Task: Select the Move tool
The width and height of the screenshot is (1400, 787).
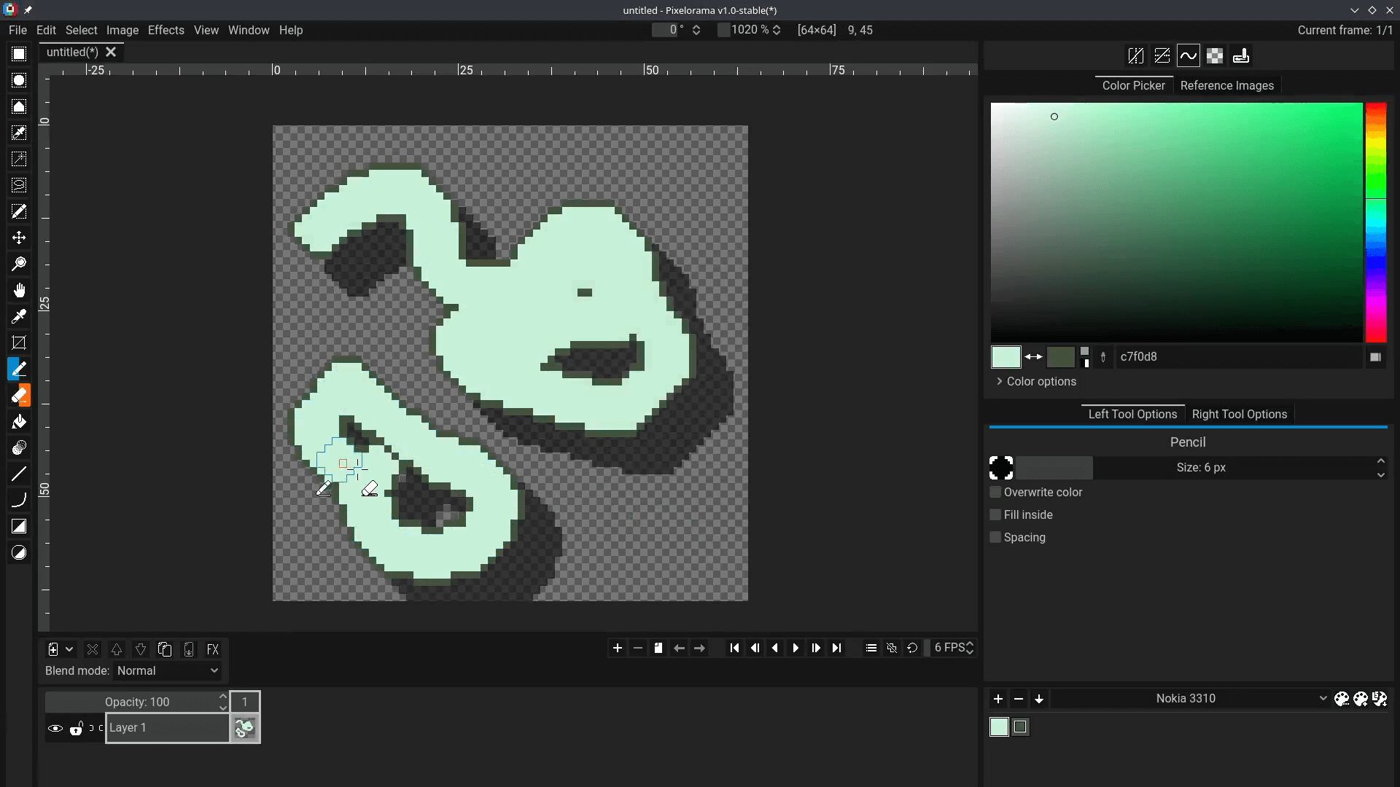Action: tap(19, 238)
